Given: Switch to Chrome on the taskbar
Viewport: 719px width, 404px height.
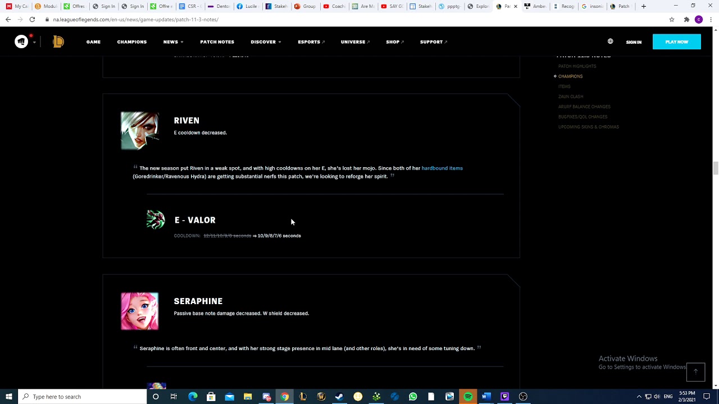Looking at the screenshot, I should point(285,397).
